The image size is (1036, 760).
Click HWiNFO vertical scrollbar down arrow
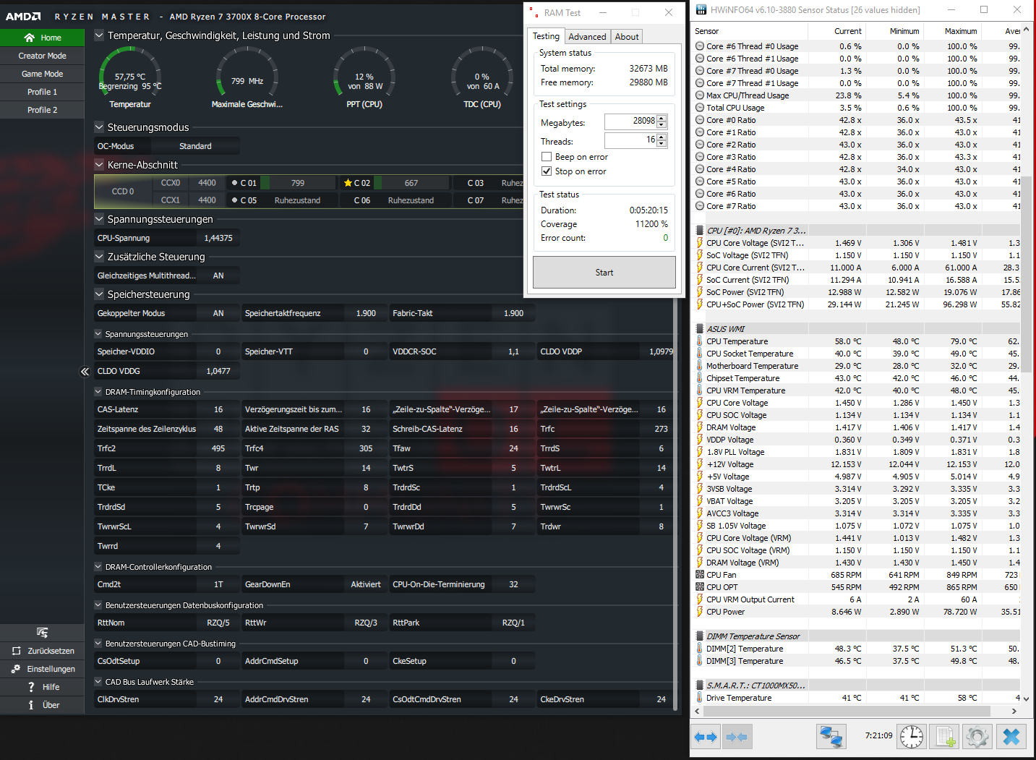pyautogui.click(x=1027, y=699)
